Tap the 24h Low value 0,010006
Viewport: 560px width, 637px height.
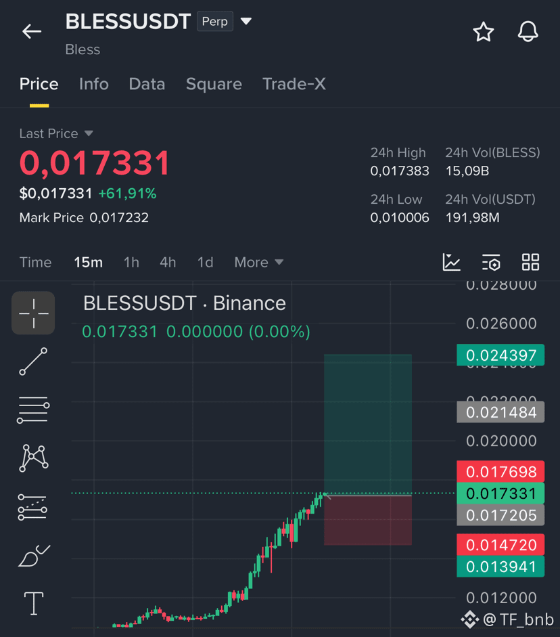click(x=400, y=218)
